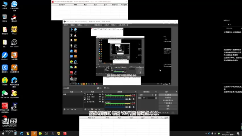Open 场景集合(S) menu in OBS

pos(98,25)
